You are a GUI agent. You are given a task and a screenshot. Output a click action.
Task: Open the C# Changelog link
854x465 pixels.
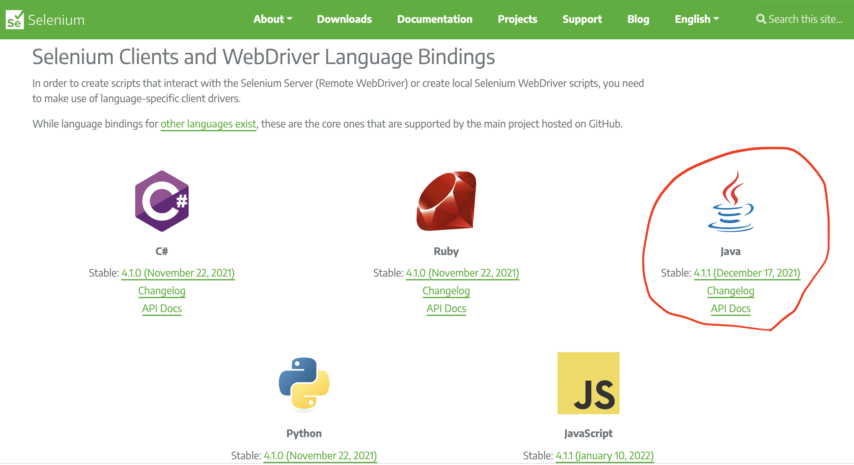pyautogui.click(x=162, y=291)
